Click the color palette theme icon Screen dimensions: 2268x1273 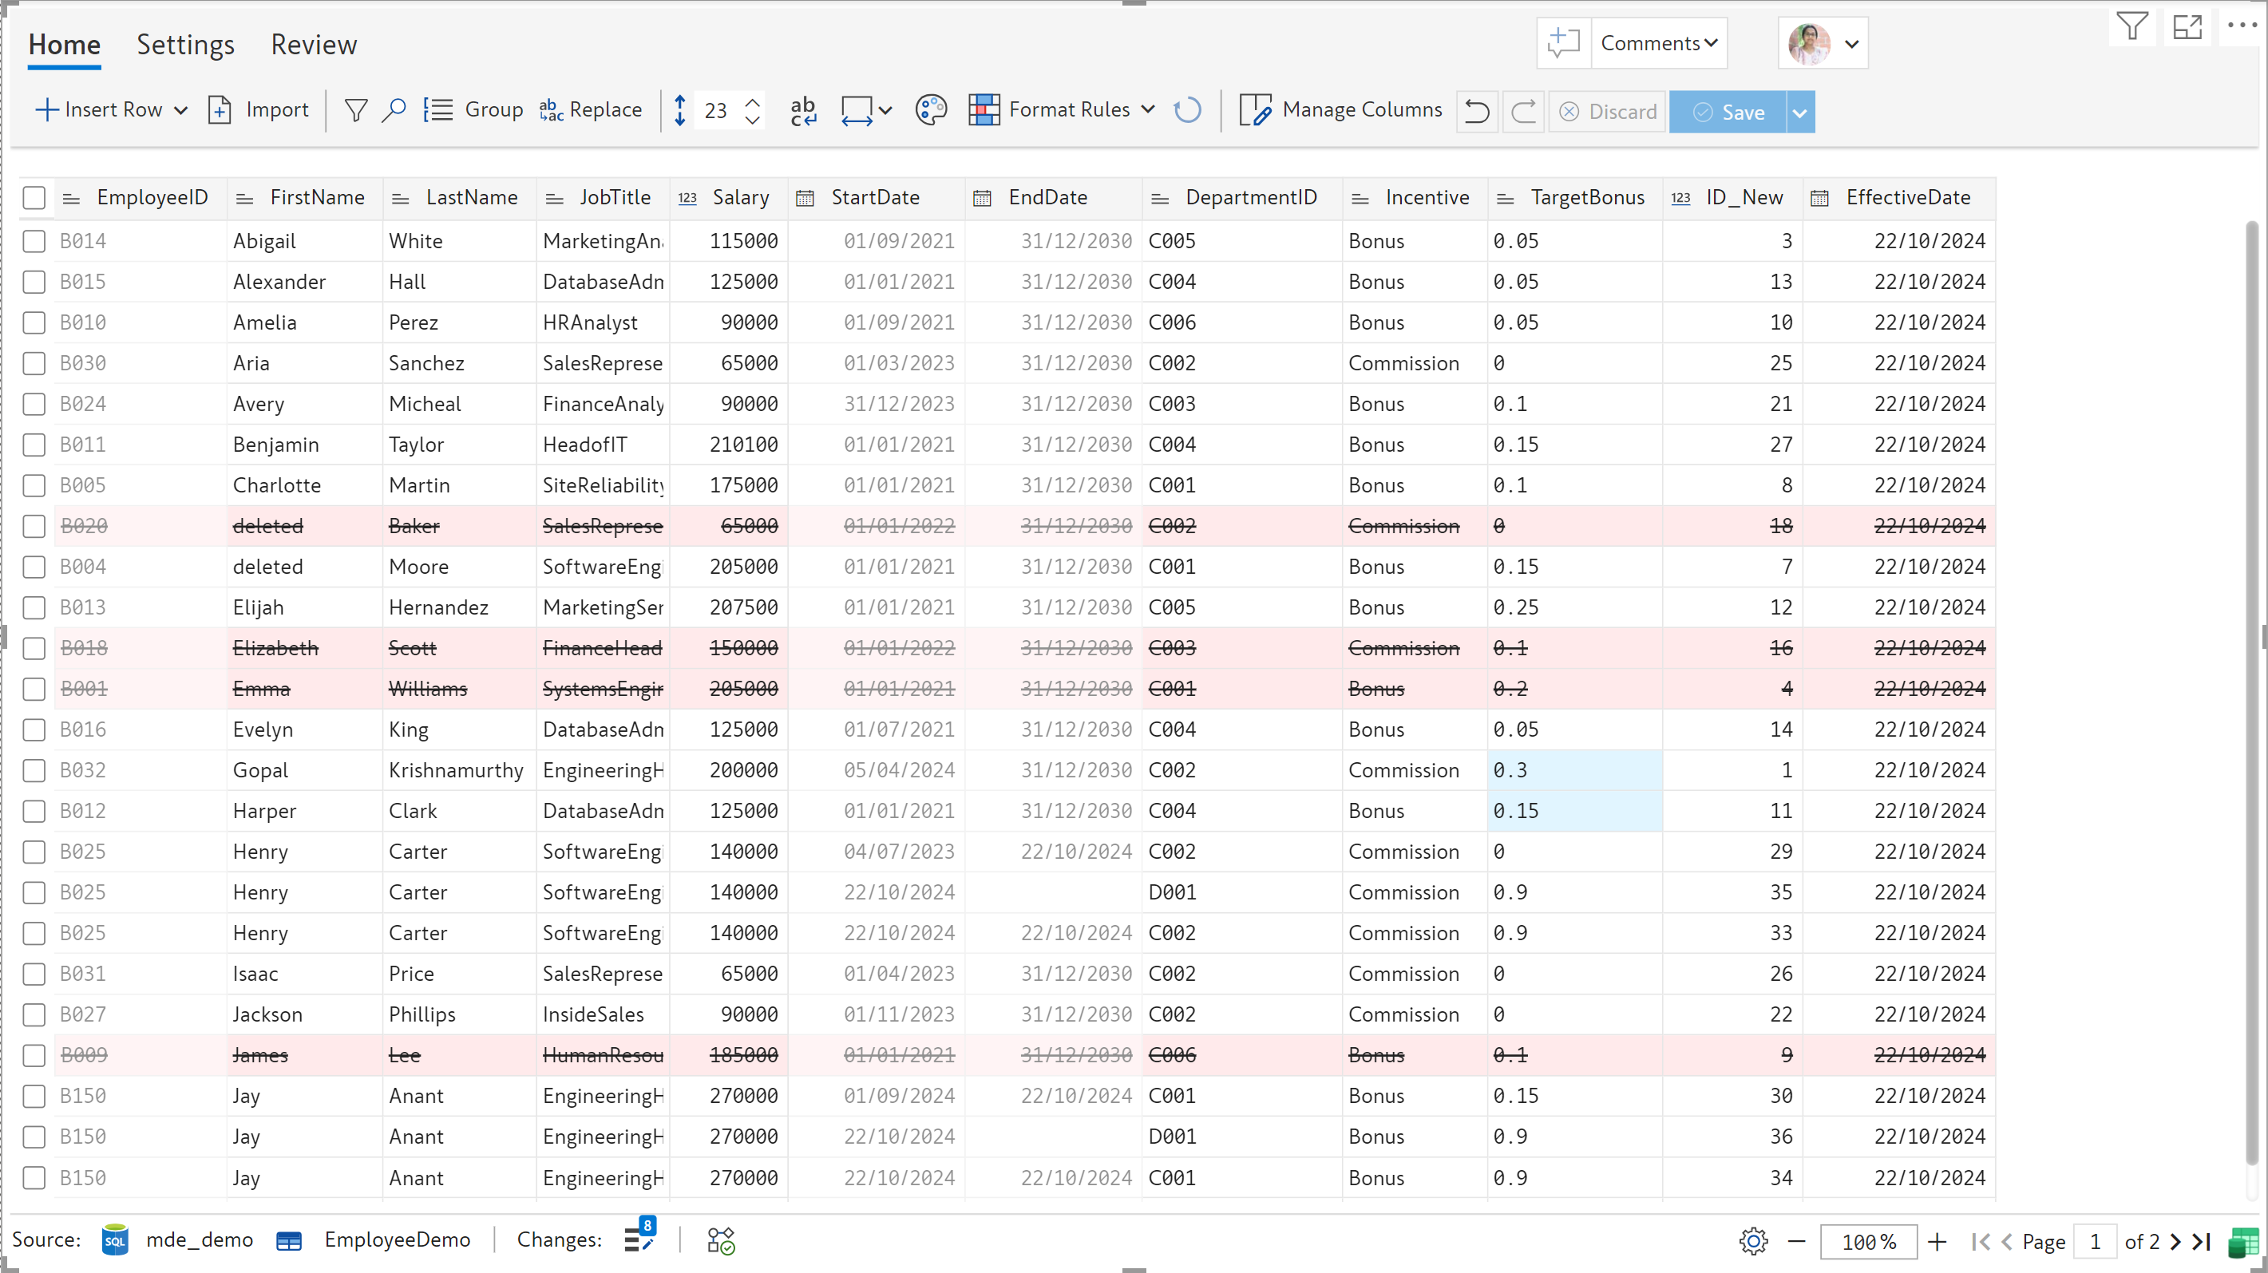[x=930, y=110]
